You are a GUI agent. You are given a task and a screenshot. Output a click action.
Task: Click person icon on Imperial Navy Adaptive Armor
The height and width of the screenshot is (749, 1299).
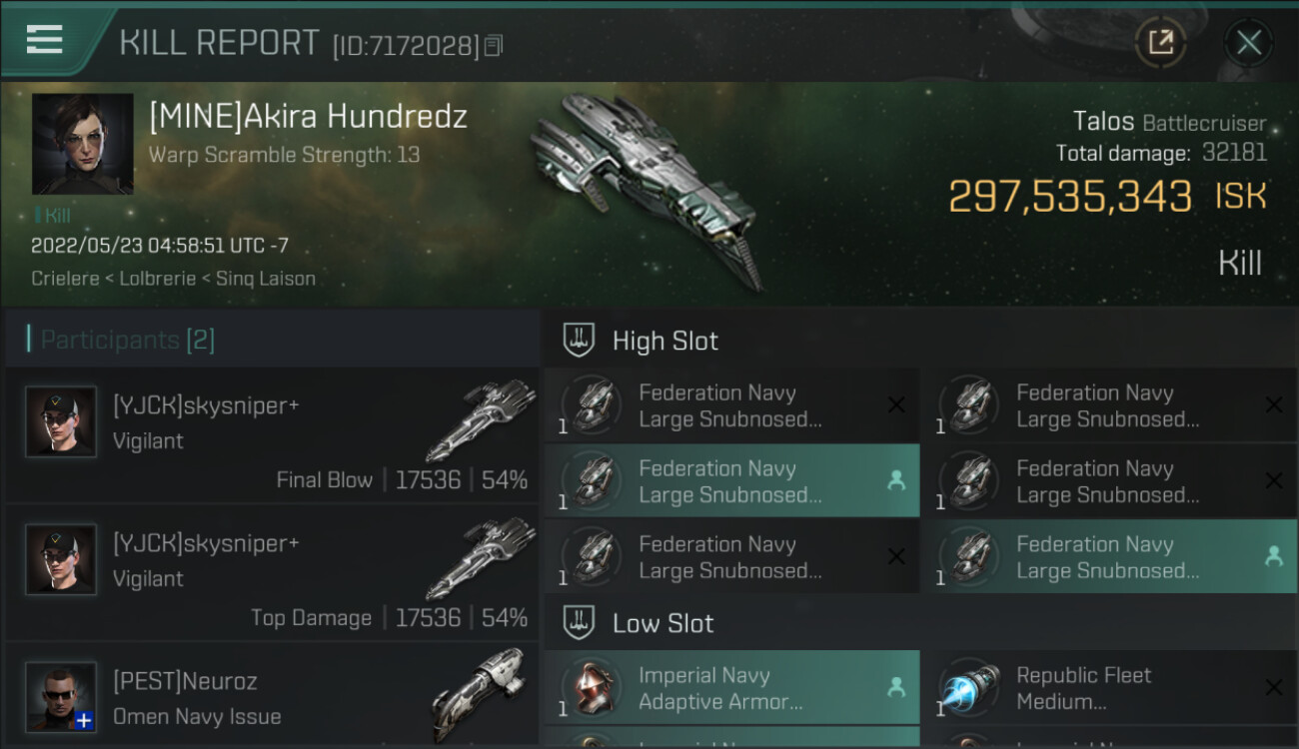(x=896, y=687)
